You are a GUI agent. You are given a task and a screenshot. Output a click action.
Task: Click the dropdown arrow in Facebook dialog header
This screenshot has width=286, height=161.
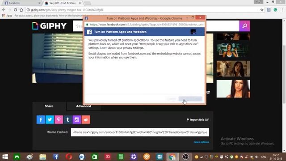201,32
